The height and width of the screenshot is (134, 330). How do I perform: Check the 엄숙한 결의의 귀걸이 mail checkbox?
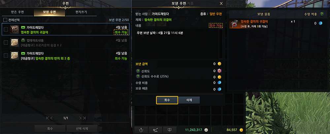pyautogui.click(x=6, y=29)
